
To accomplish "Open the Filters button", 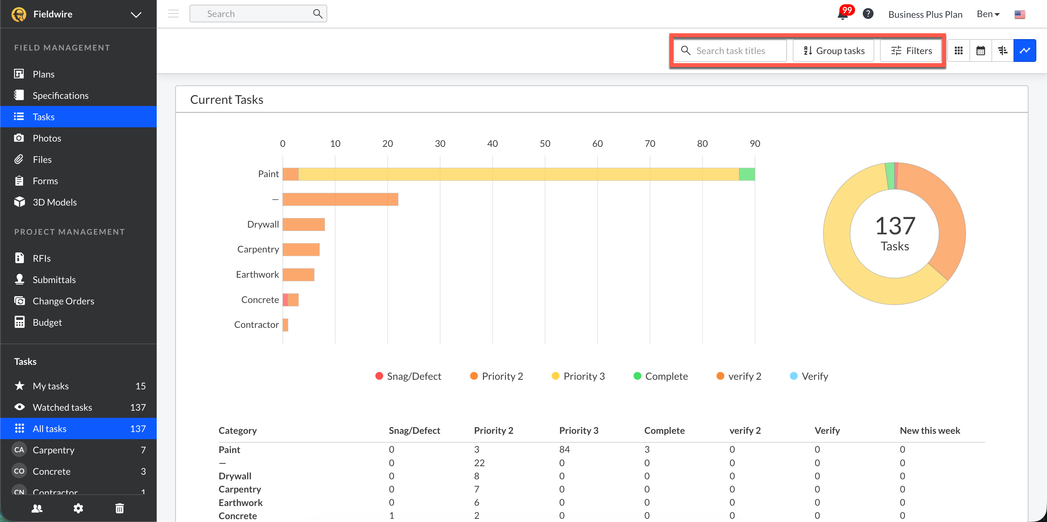I will click(x=911, y=51).
